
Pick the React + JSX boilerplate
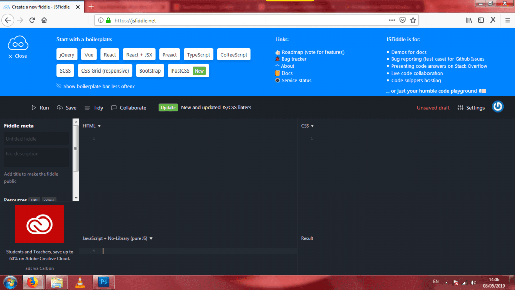(x=139, y=54)
